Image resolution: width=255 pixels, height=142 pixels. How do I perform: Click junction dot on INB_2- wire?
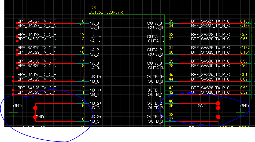tap(35, 108)
